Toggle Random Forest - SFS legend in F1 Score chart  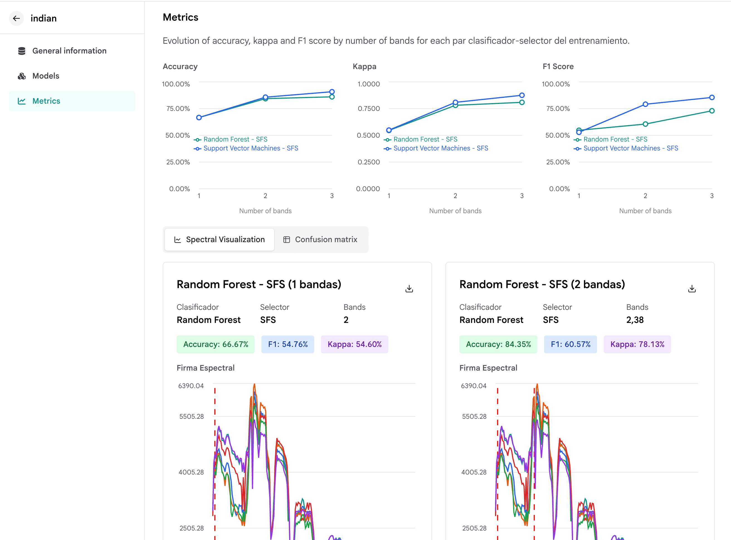[611, 139]
